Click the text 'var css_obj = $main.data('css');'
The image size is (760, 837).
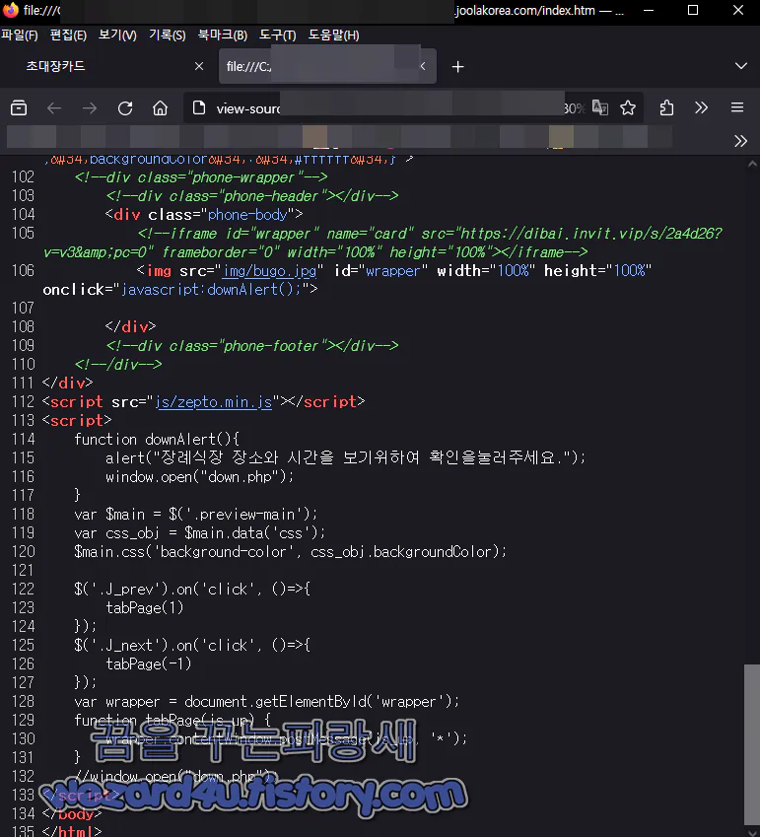point(199,532)
